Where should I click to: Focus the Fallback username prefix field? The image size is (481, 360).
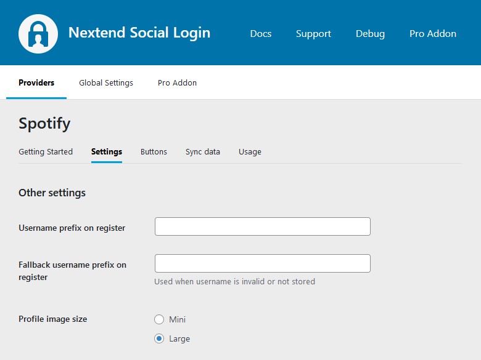(x=263, y=263)
